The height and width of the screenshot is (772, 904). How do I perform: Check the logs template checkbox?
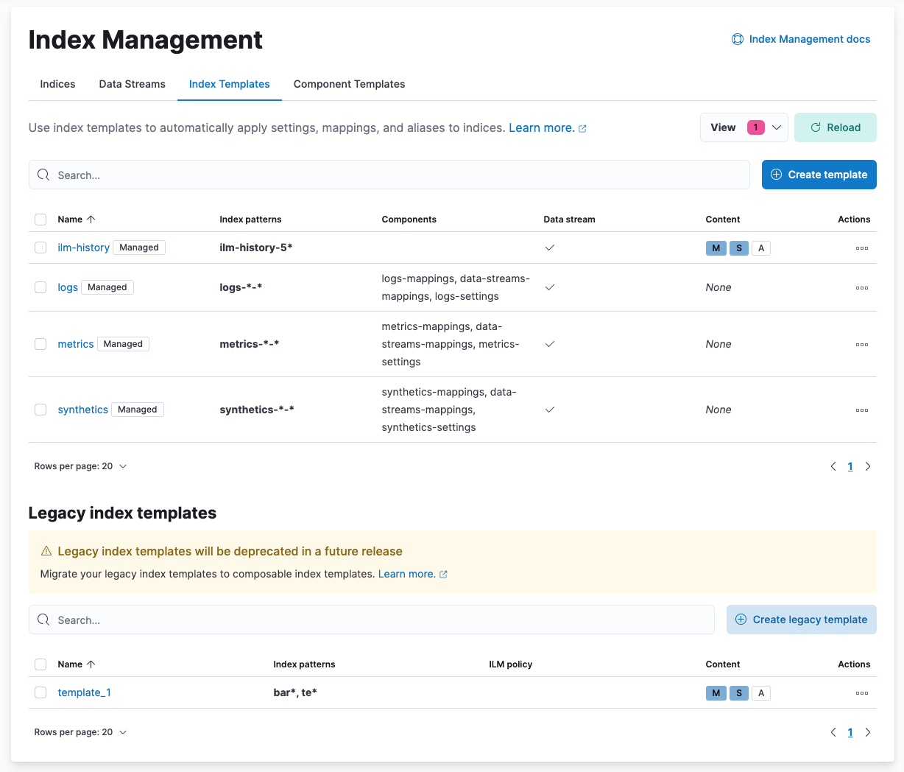(x=40, y=287)
